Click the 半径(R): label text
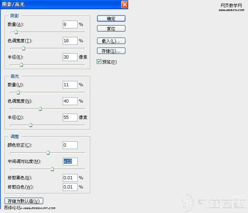This screenshot has width=248, height=213. (16, 57)
